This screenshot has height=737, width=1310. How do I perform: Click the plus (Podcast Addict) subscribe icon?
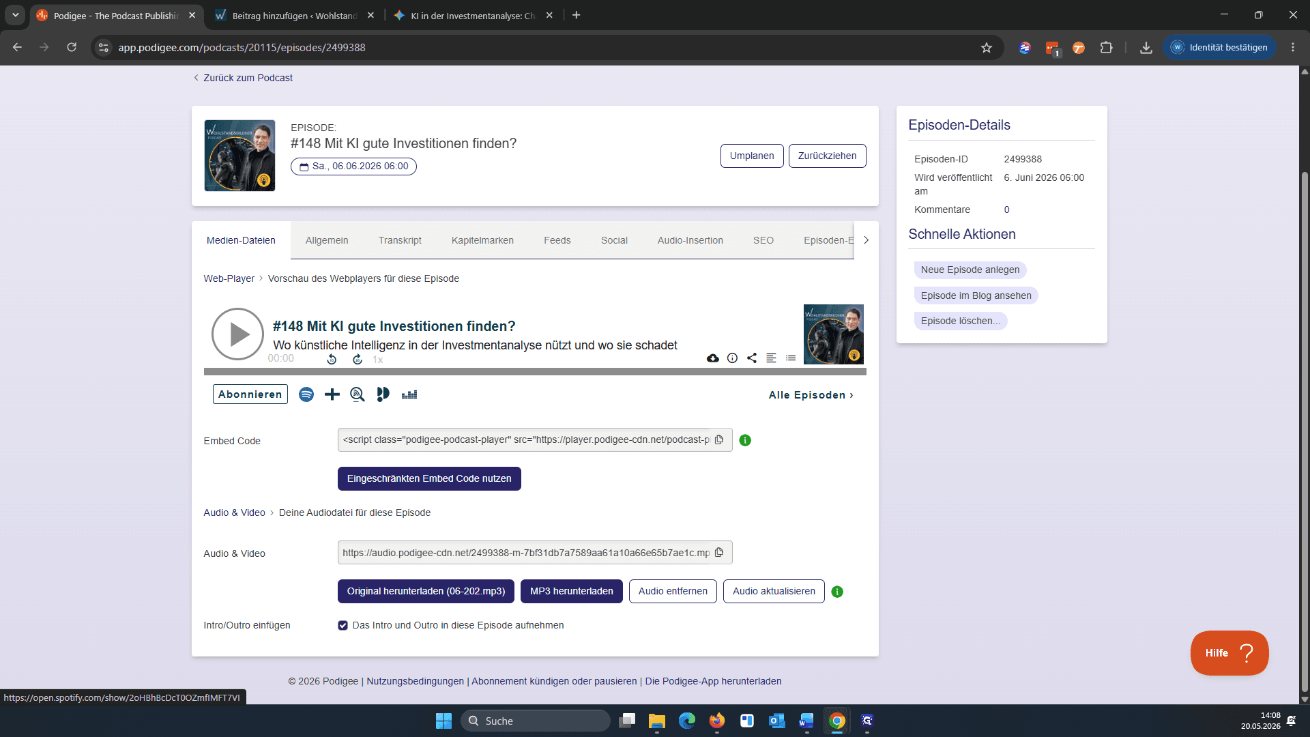coord(332,394)
